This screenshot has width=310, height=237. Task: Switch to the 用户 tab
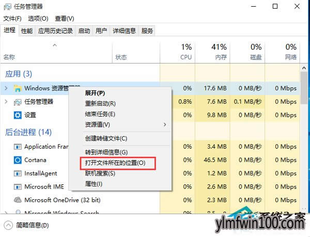click(101, 31)
